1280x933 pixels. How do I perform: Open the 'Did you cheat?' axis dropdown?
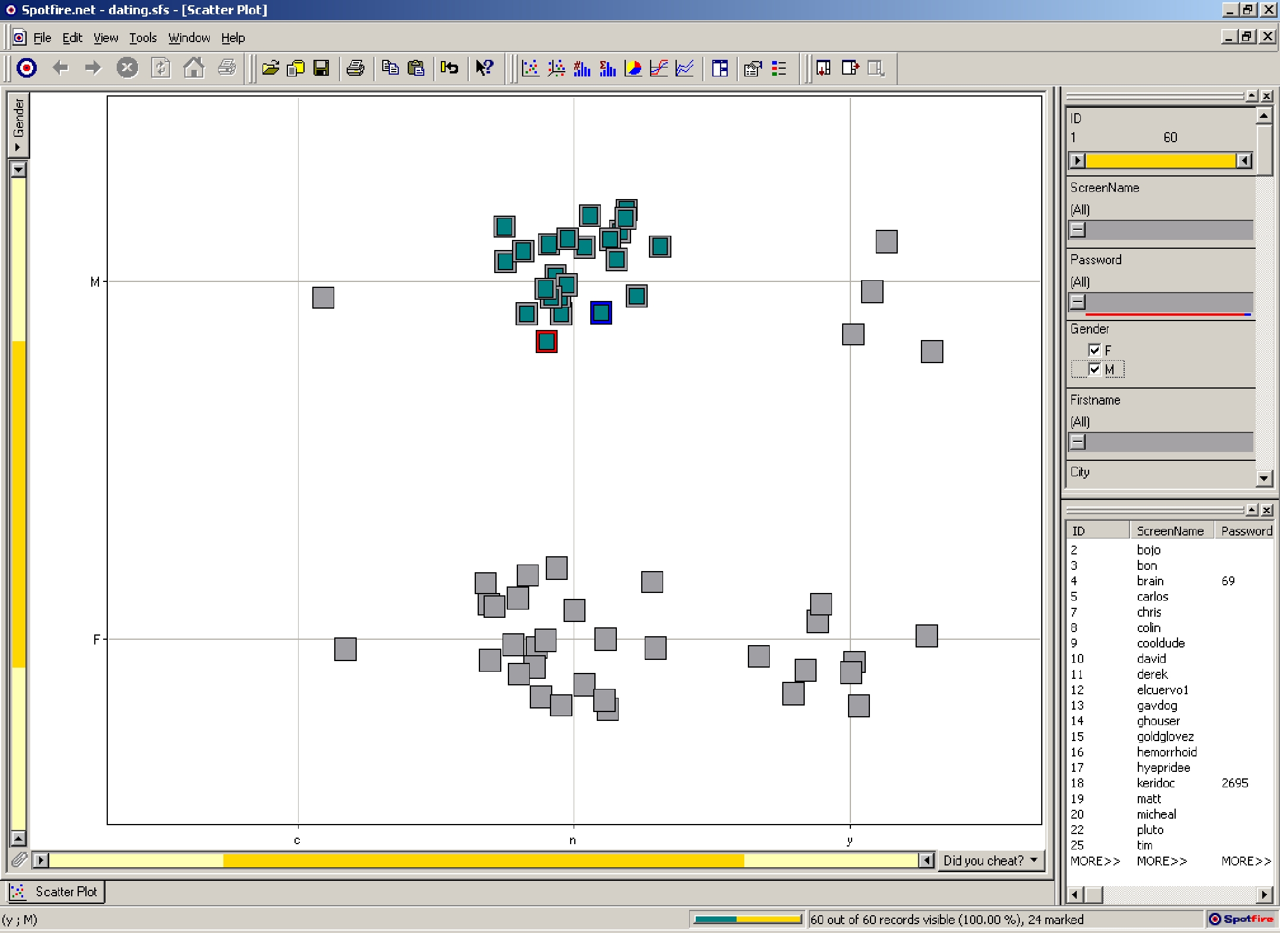(991, 860)
